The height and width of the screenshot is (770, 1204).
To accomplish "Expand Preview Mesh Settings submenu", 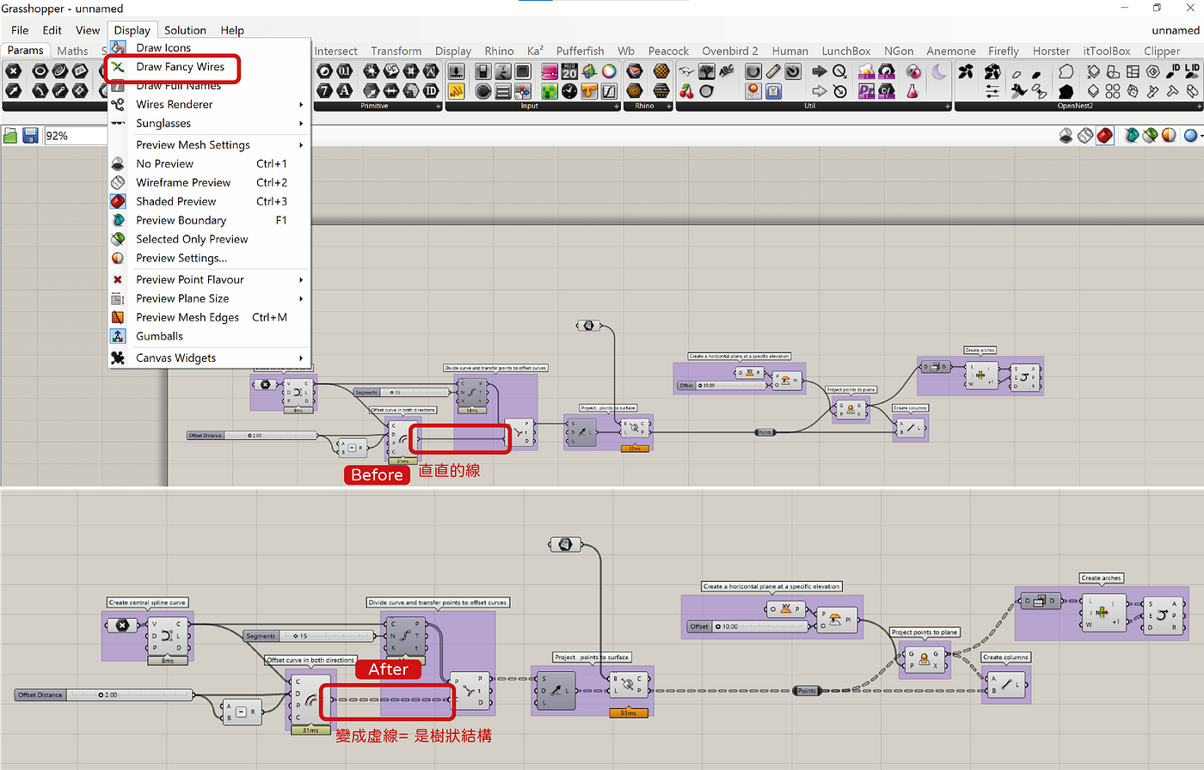I will point(209,144).
